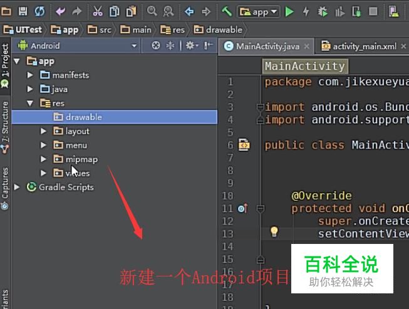The image size is (409, 309).
Task: Close the MainActivity.java tab
Action: [x=307, y=46]
